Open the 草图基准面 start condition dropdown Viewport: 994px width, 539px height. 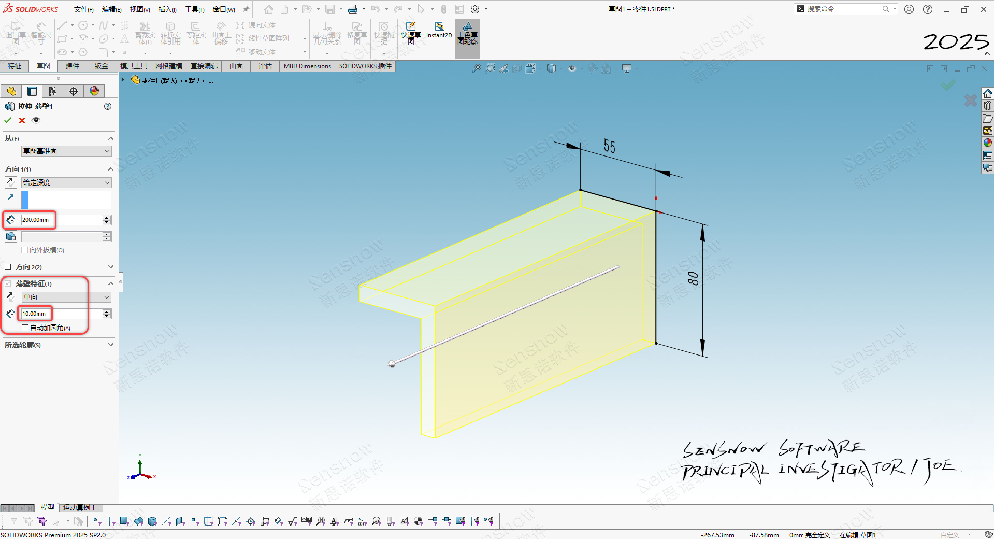pyautogui.click(x=66, y=151)
